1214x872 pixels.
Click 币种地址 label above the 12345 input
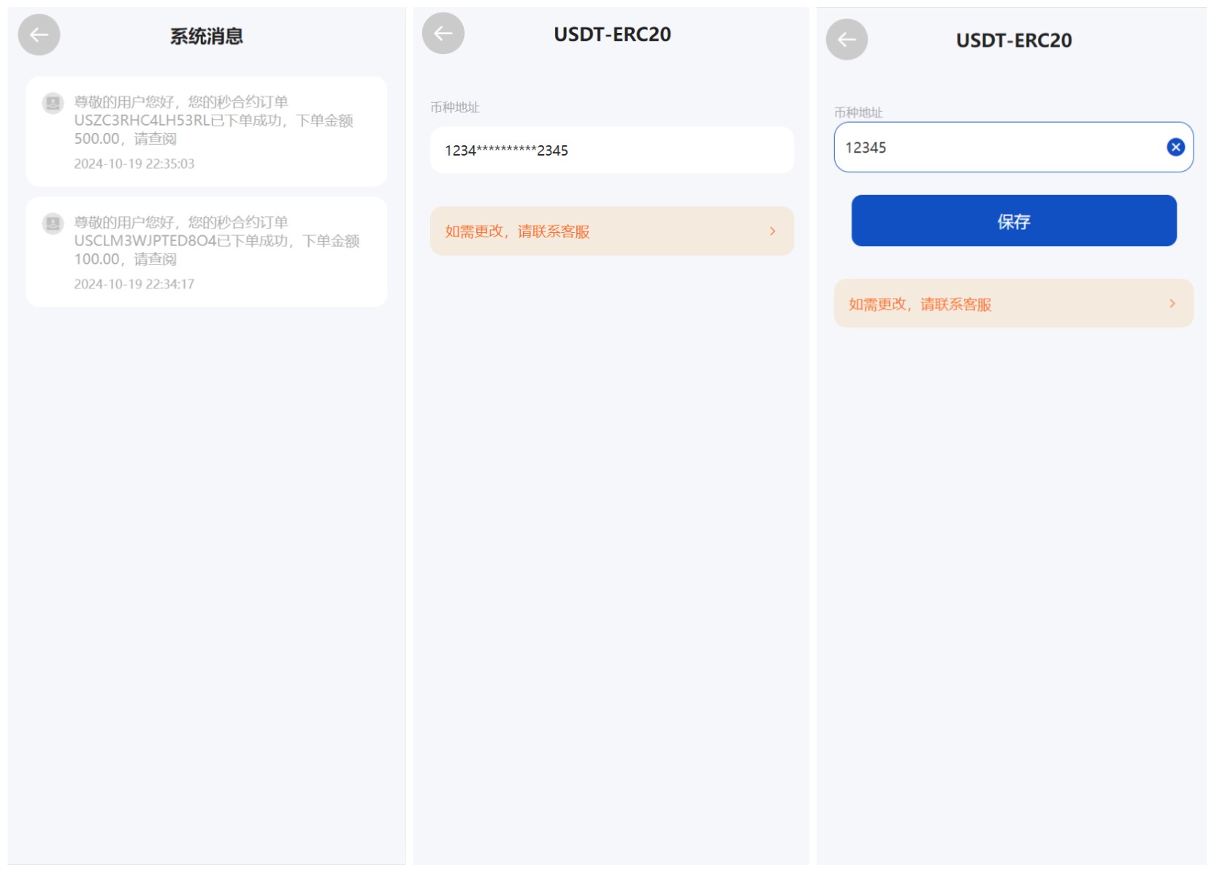(x=858, y=112)
